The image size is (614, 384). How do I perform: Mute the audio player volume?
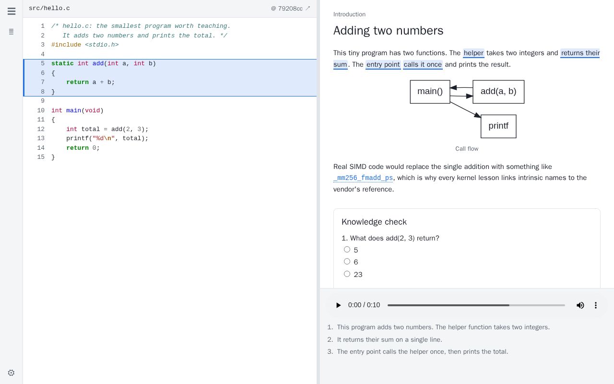pyautogui.click(x=580, y=305)
